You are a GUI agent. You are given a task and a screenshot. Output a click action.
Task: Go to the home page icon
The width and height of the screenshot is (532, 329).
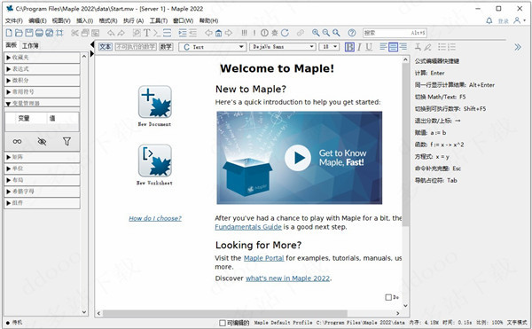218,33
